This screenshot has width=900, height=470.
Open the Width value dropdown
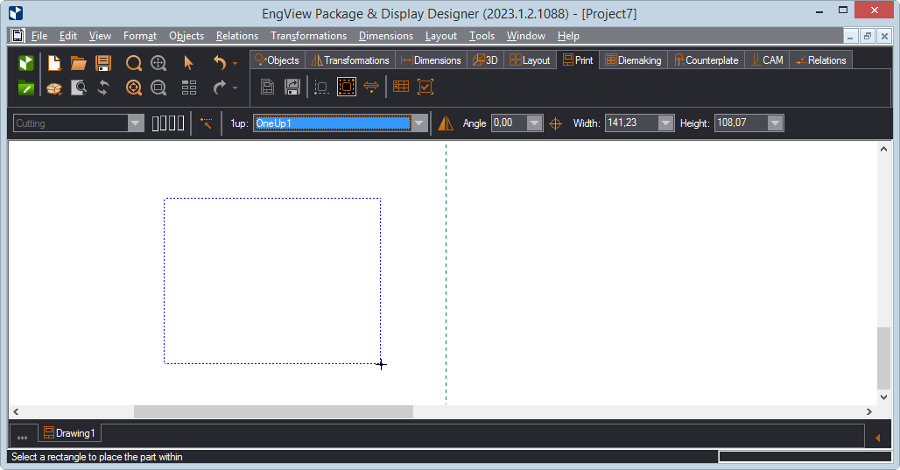665,123
